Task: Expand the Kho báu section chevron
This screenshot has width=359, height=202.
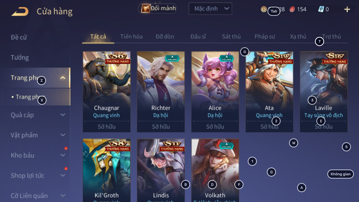Action: (x=63, y=155)
